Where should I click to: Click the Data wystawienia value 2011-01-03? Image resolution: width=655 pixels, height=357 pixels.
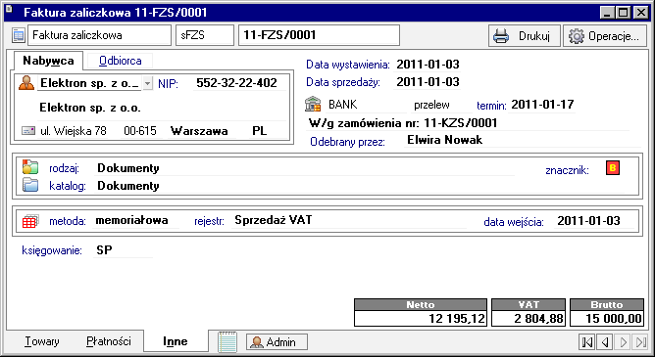point(428,65)
